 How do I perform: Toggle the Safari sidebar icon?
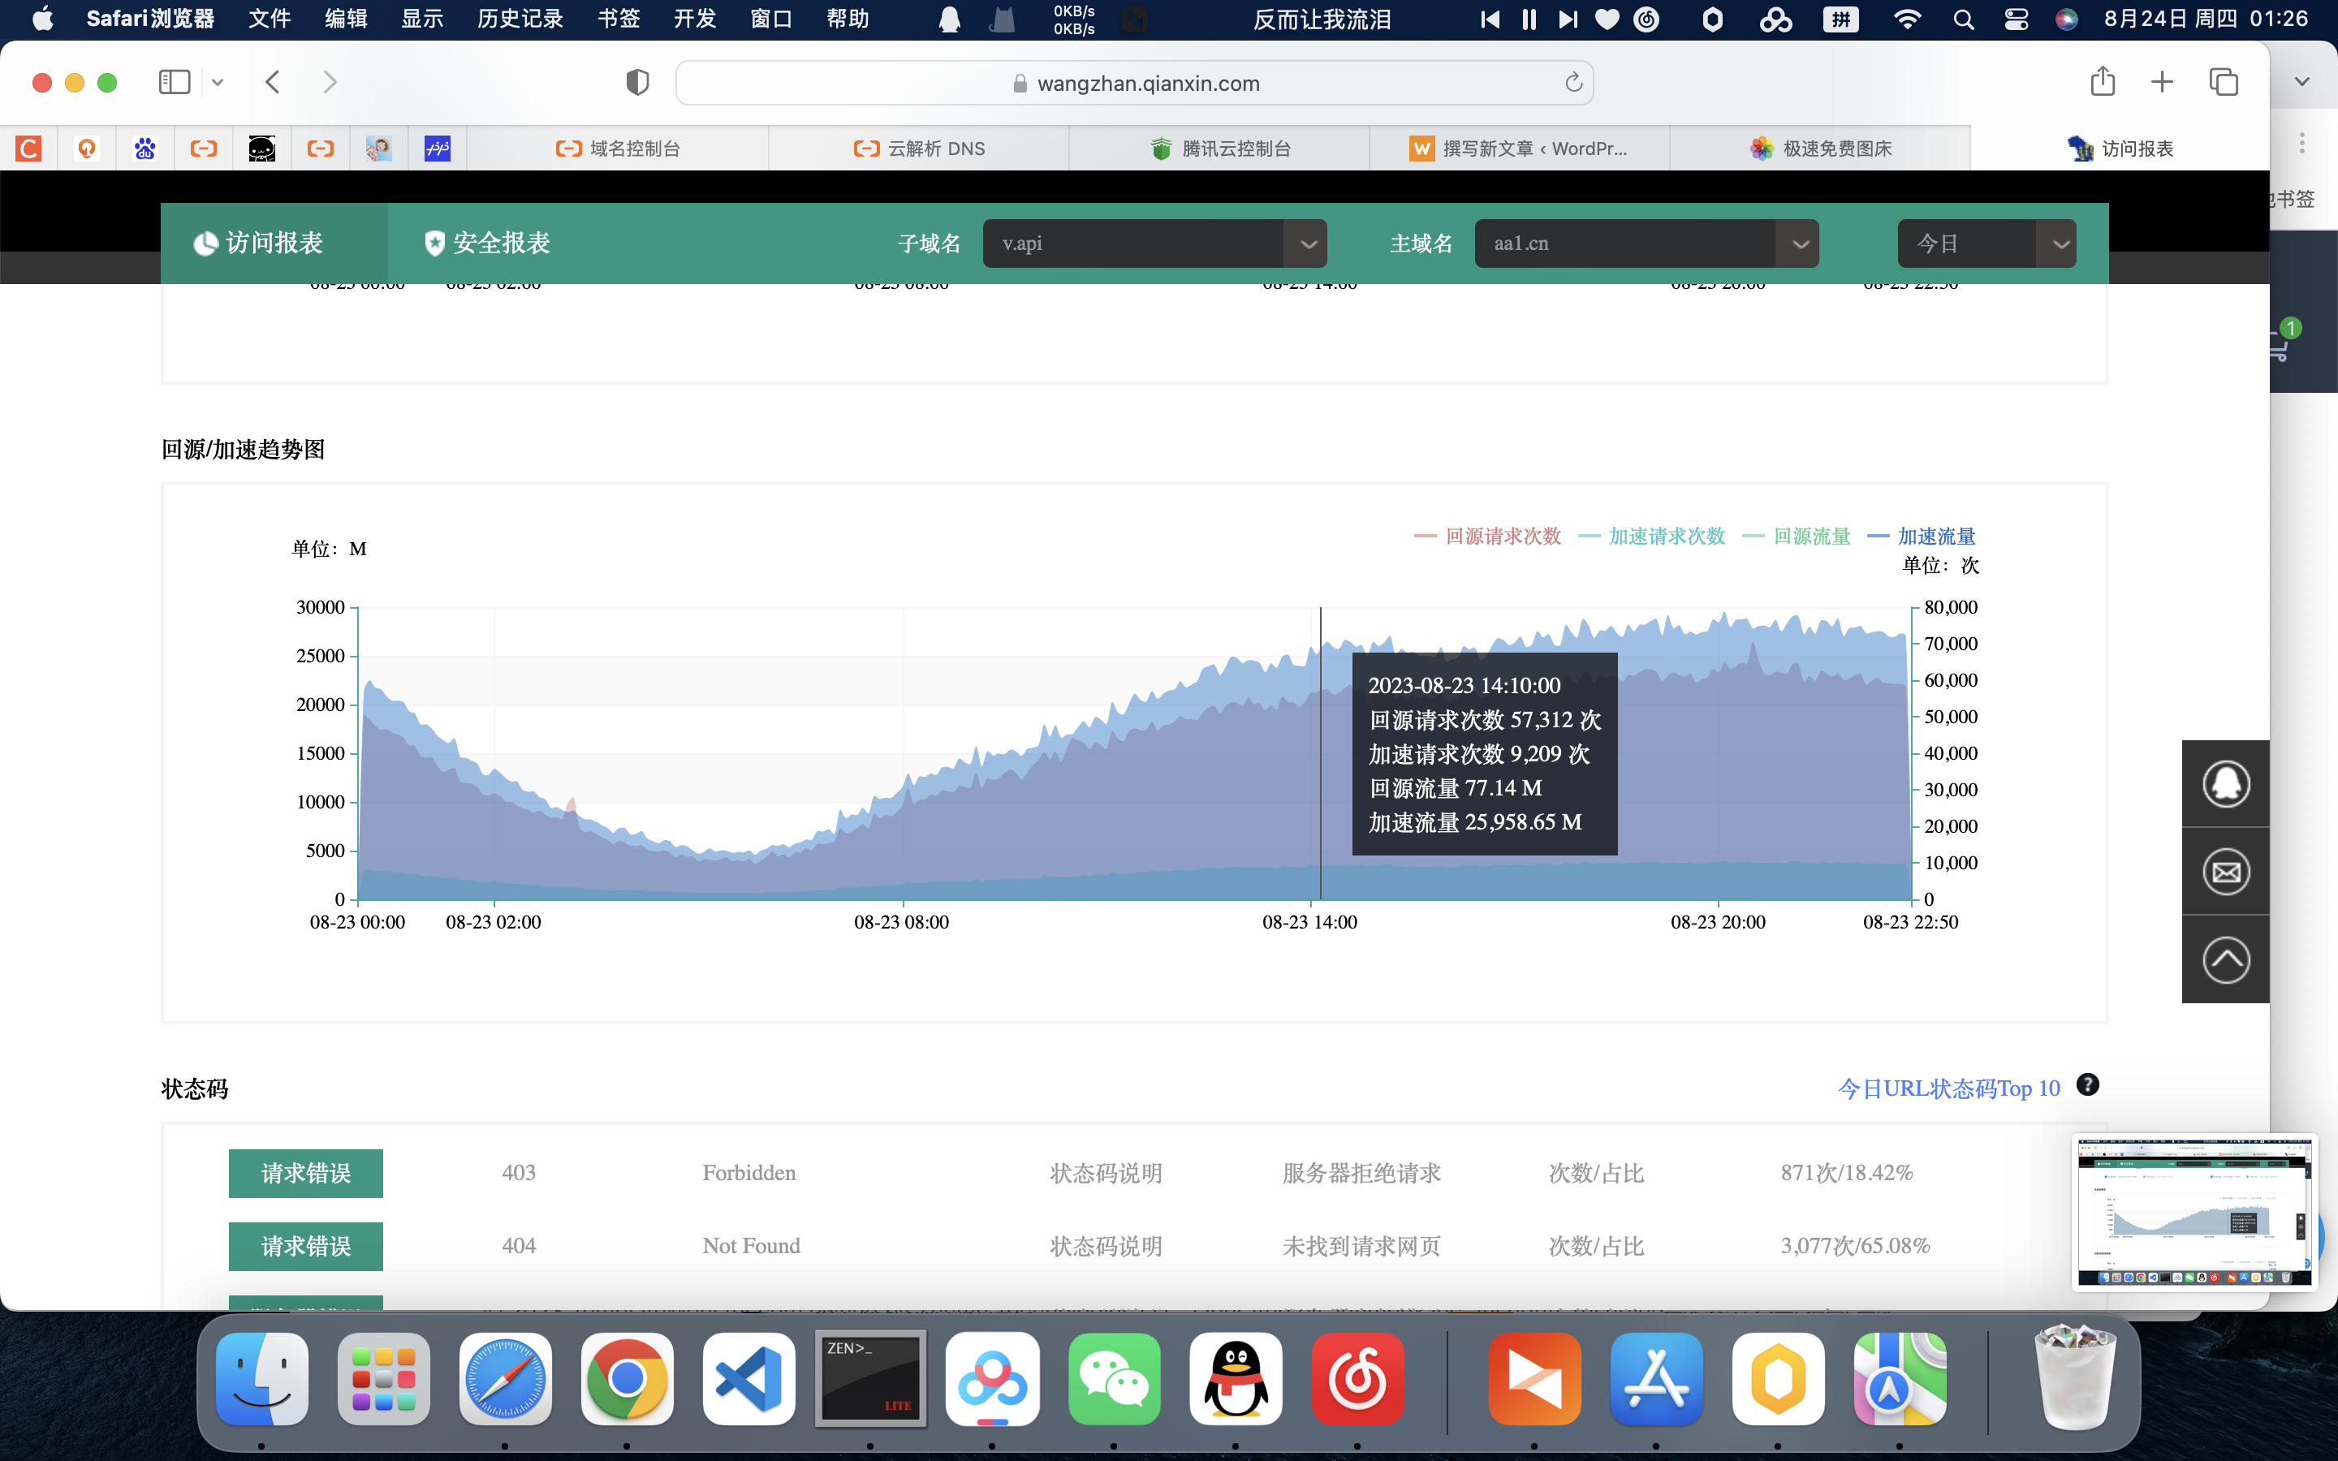click(x=174, y=82)
